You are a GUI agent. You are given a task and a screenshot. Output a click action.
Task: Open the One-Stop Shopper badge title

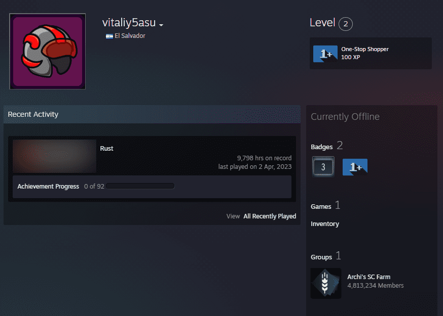point(365,49)
